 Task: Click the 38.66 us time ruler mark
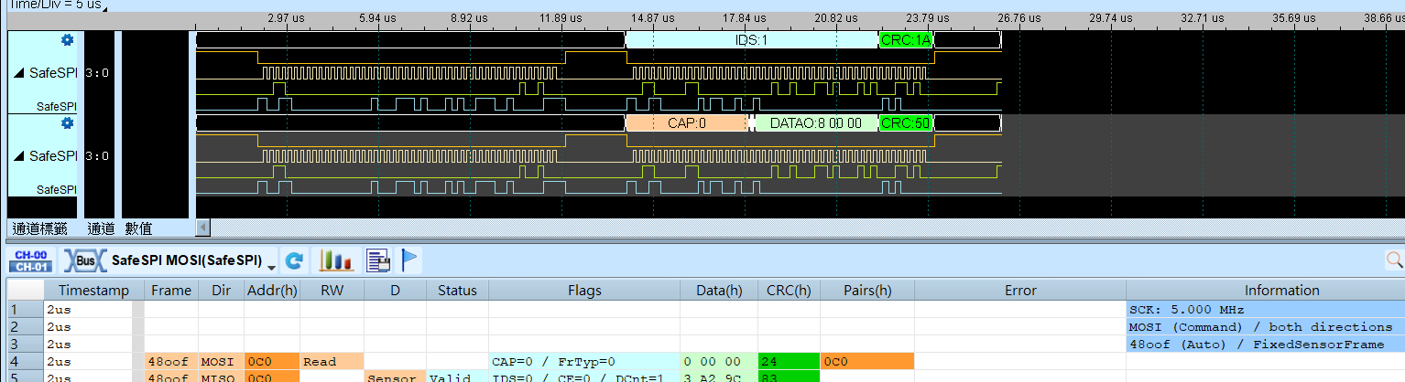[1385, 17]
